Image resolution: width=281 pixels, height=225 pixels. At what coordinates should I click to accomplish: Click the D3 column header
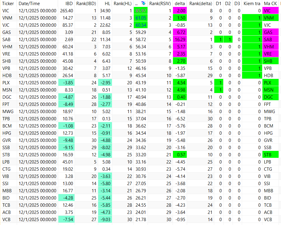pos(237,3)
